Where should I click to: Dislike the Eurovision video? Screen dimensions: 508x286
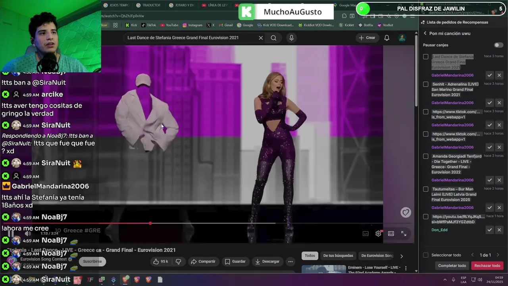pyautogui.click(x=178, y=261)
